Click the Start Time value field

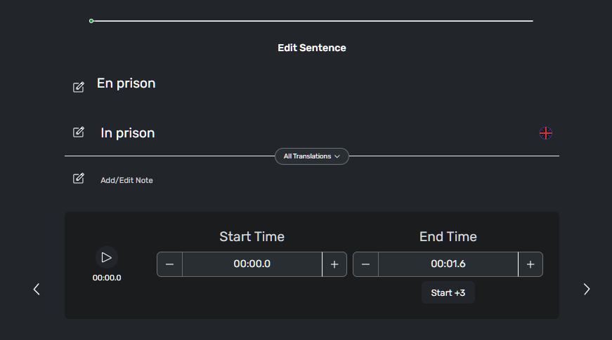pos(252,264)
